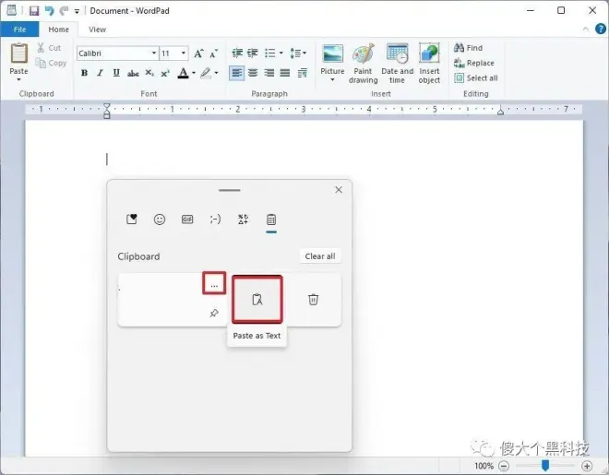The width and height of the screenshot is (609, 475).
Task: Align text left
Action: point(237,73)
